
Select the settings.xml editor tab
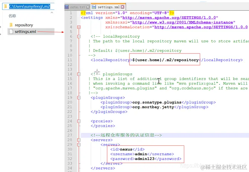click(x=108, y=7)
